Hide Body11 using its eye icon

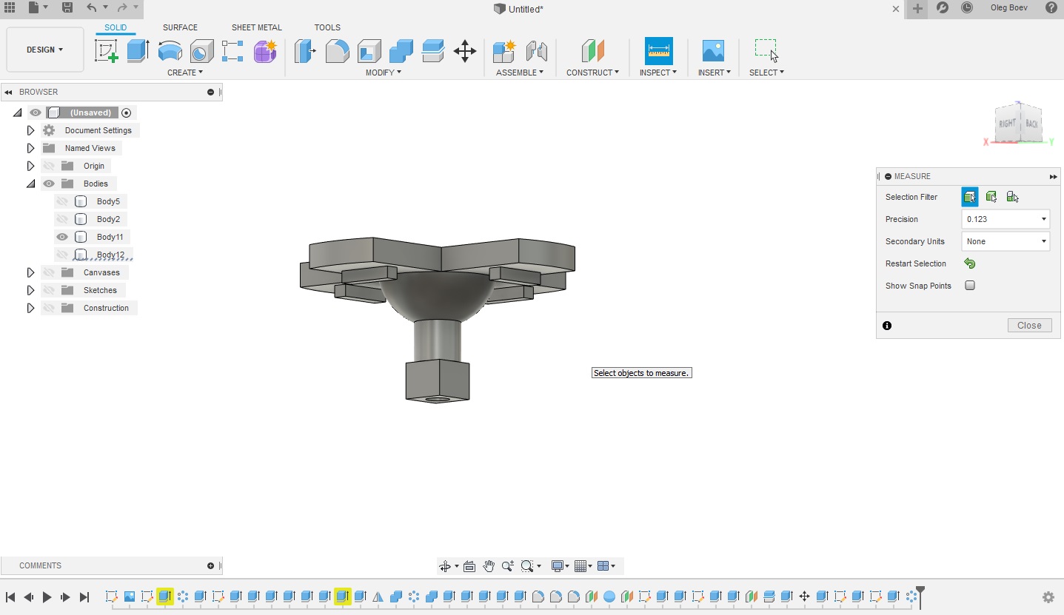(x=62, y=237)
